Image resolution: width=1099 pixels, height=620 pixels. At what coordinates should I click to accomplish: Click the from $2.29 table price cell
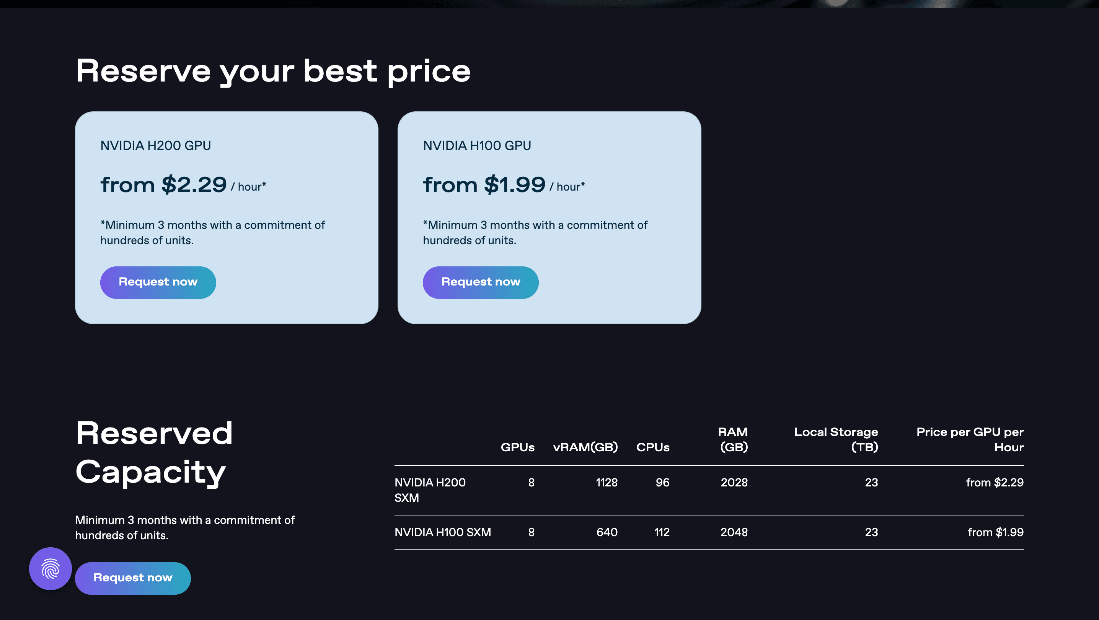994,482
